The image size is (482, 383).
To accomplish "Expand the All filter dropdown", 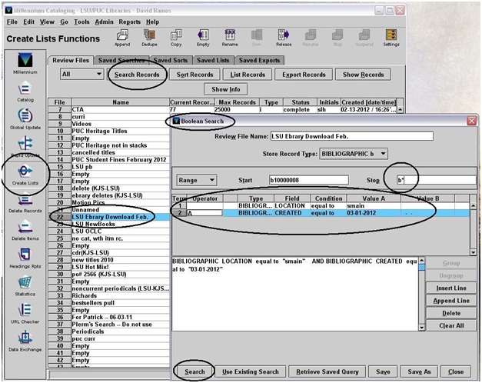I will point(81,75).
